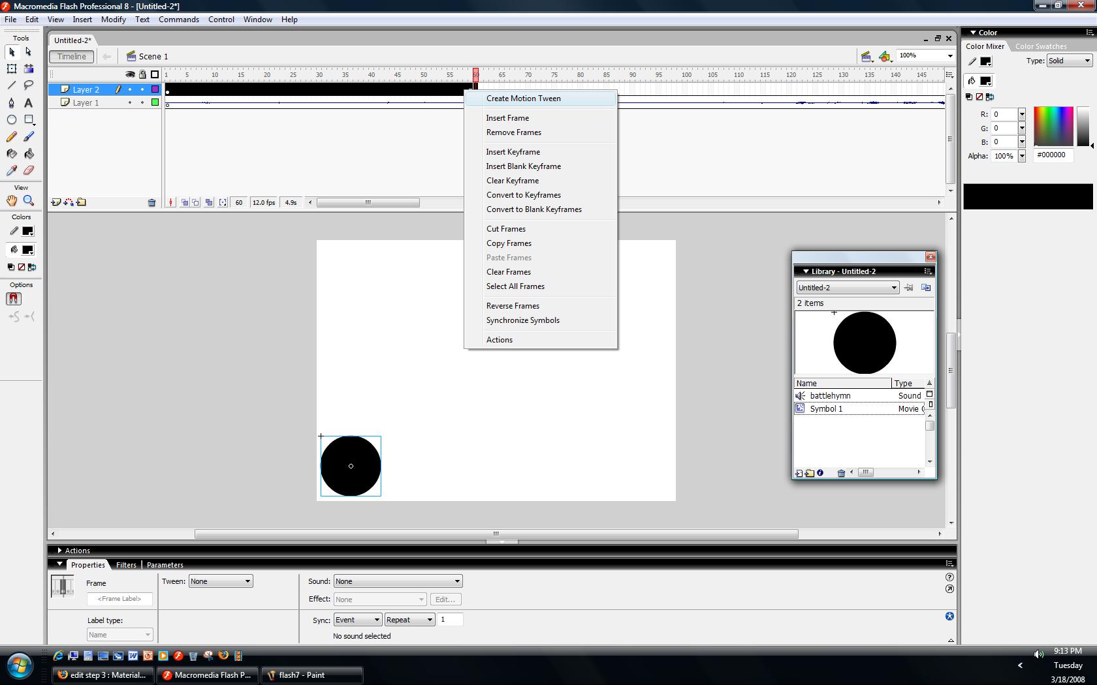Activate the Paint Bucket tool
The image size is (1097, 685).
[x=28, y=154]
